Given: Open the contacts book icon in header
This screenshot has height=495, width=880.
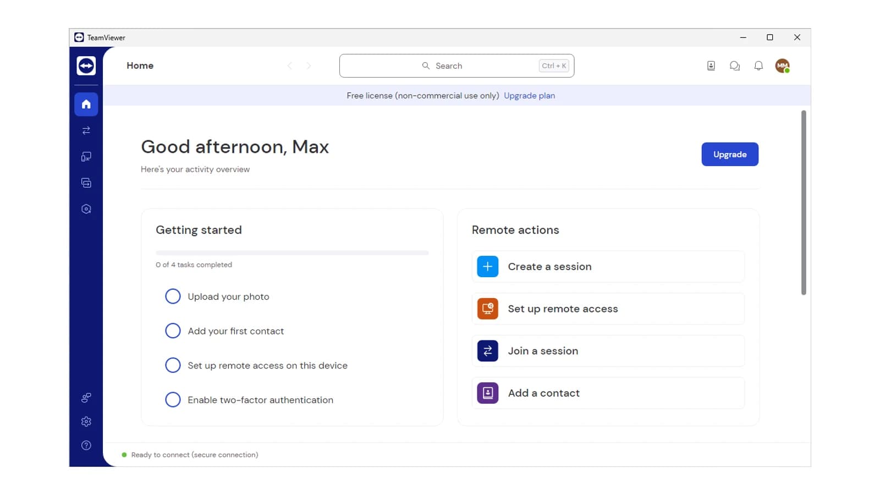Looking at the screenshot, I should (711, 66).
